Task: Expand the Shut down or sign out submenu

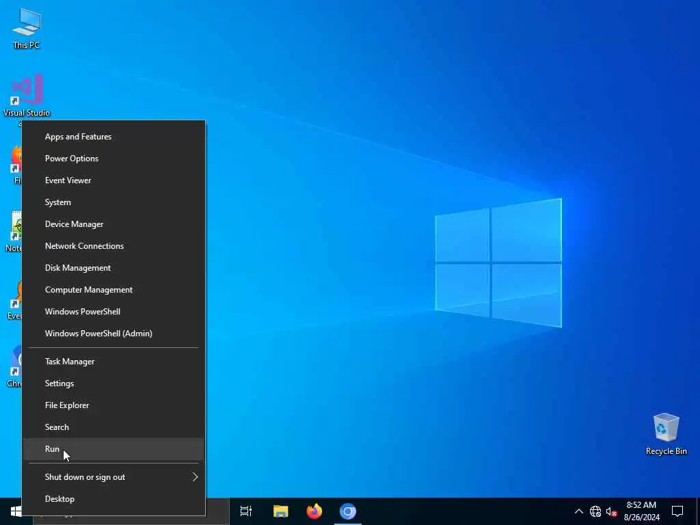Action: point(114,477)
